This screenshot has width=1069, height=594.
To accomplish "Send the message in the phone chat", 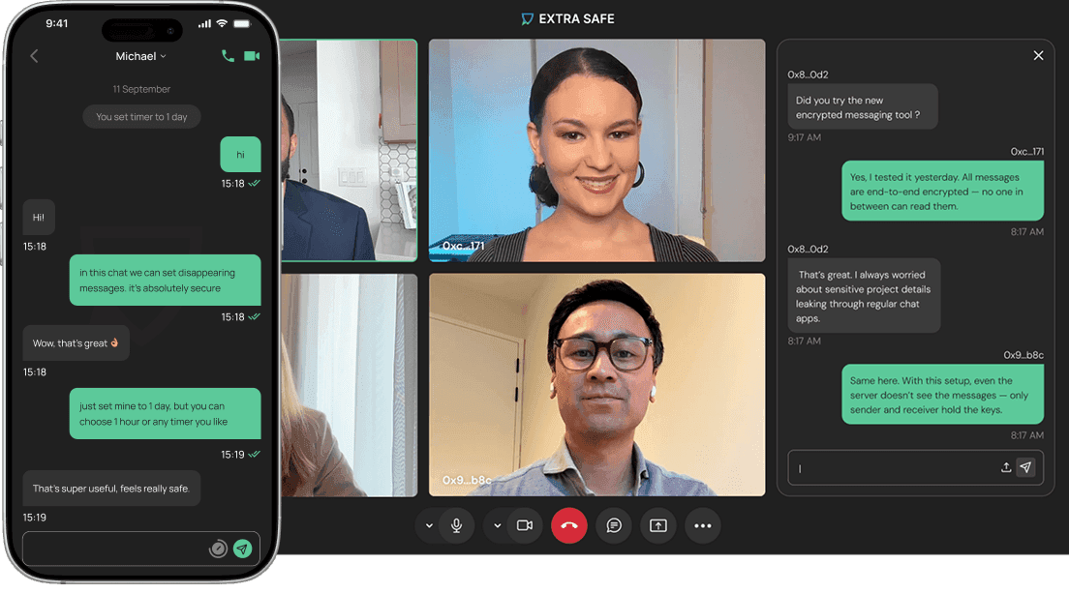I will point(242,549).
